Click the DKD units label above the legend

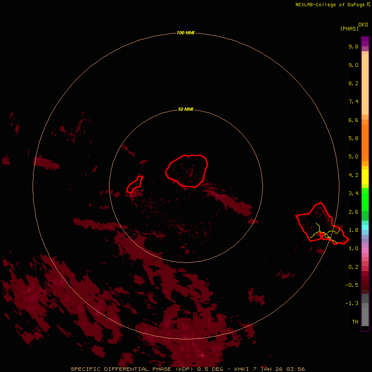363,25
